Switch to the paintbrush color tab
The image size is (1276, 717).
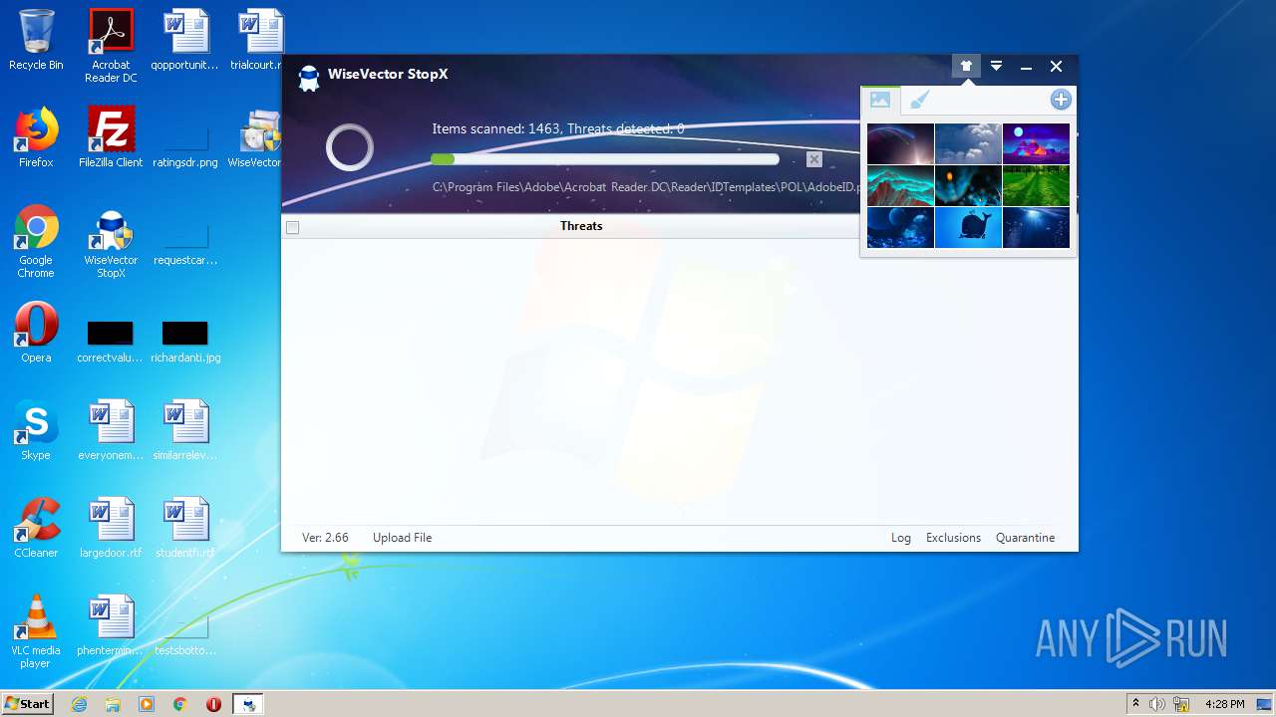click(x=920, y=100)
